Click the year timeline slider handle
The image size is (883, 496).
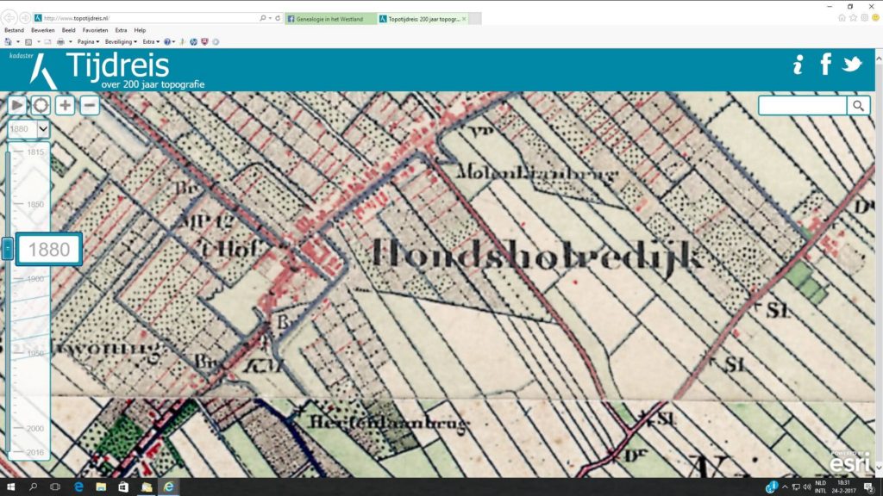pos(8,249)
